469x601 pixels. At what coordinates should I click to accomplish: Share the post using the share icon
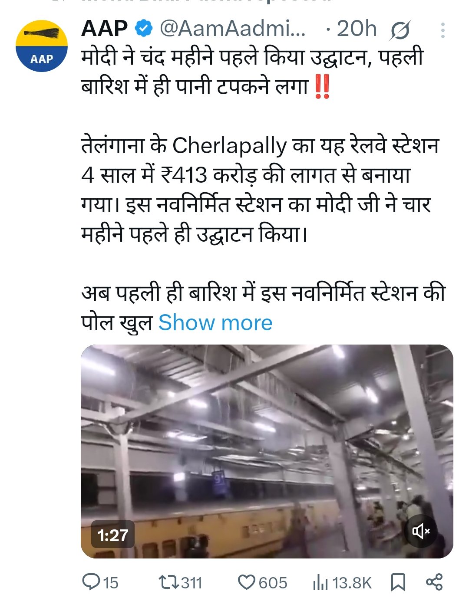434,582
